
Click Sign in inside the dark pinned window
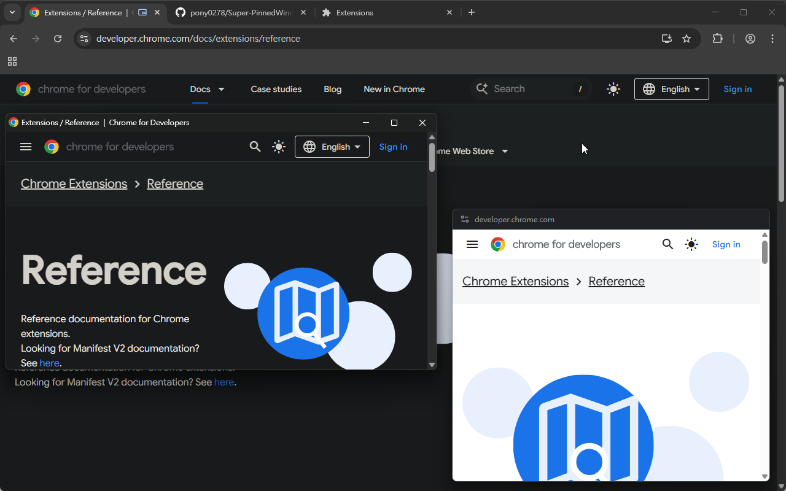pyautogui.click(x=393, y=147)
